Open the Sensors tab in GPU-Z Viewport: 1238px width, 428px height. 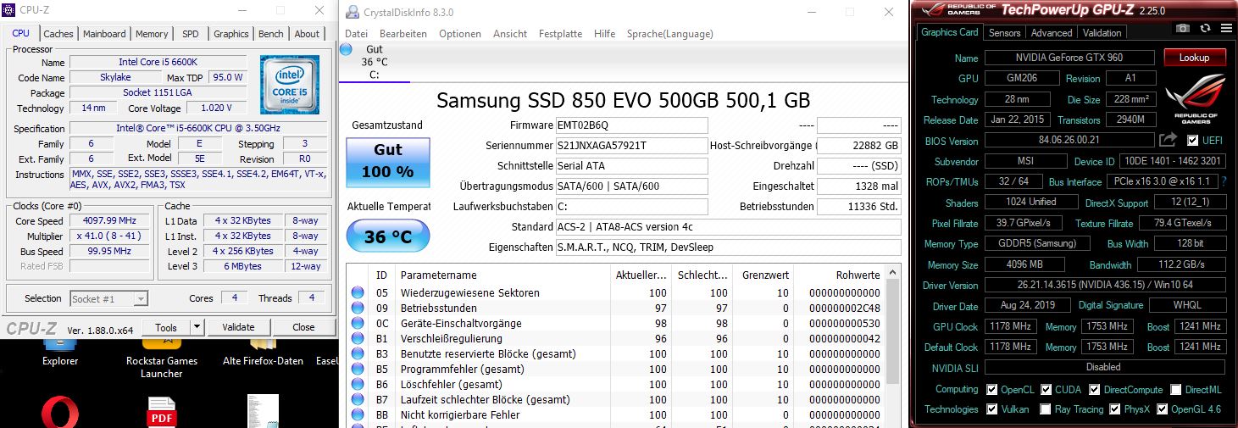coord(1005,33)
